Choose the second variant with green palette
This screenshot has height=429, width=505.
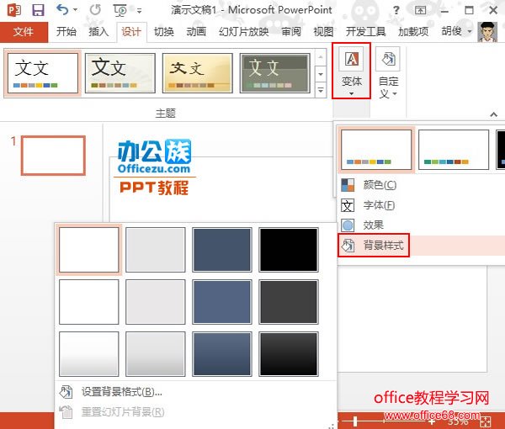454,150
